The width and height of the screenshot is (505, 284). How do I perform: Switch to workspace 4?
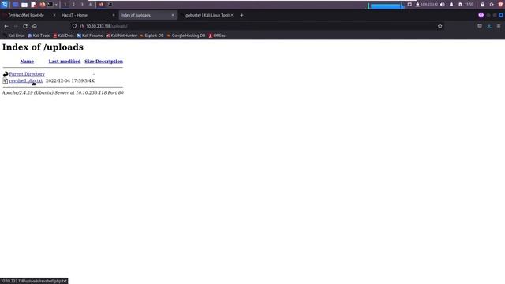point(90,5)
